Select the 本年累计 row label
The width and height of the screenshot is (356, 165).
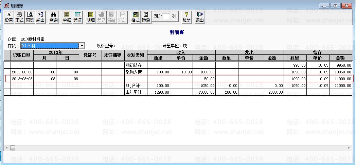coord(136,92)
